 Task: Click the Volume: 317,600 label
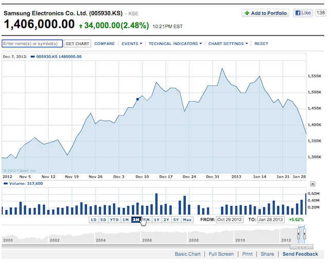click(26, 183)
